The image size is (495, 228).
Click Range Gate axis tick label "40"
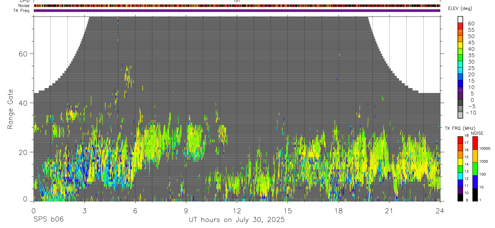24,103
